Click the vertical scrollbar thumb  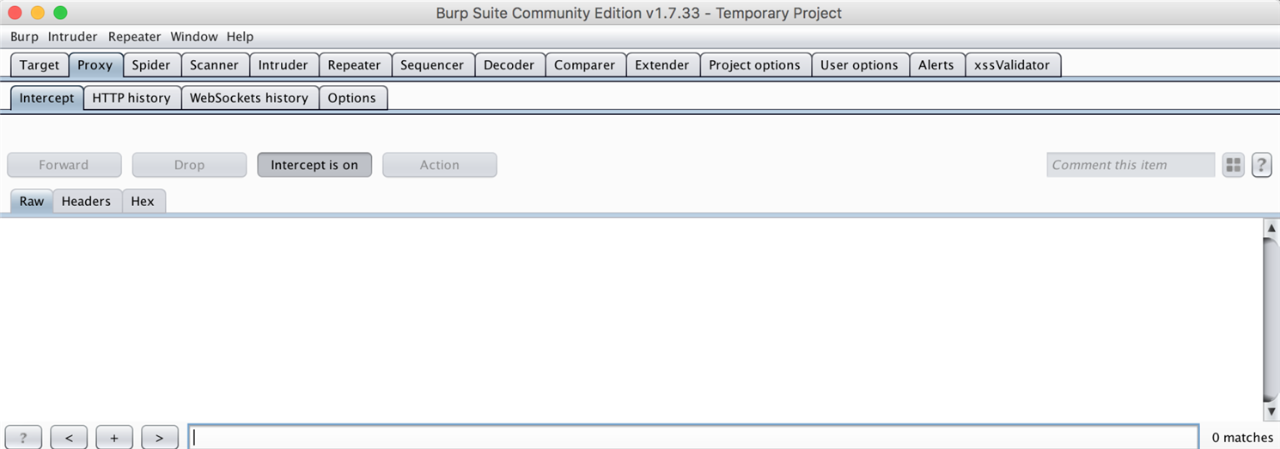1271,319
